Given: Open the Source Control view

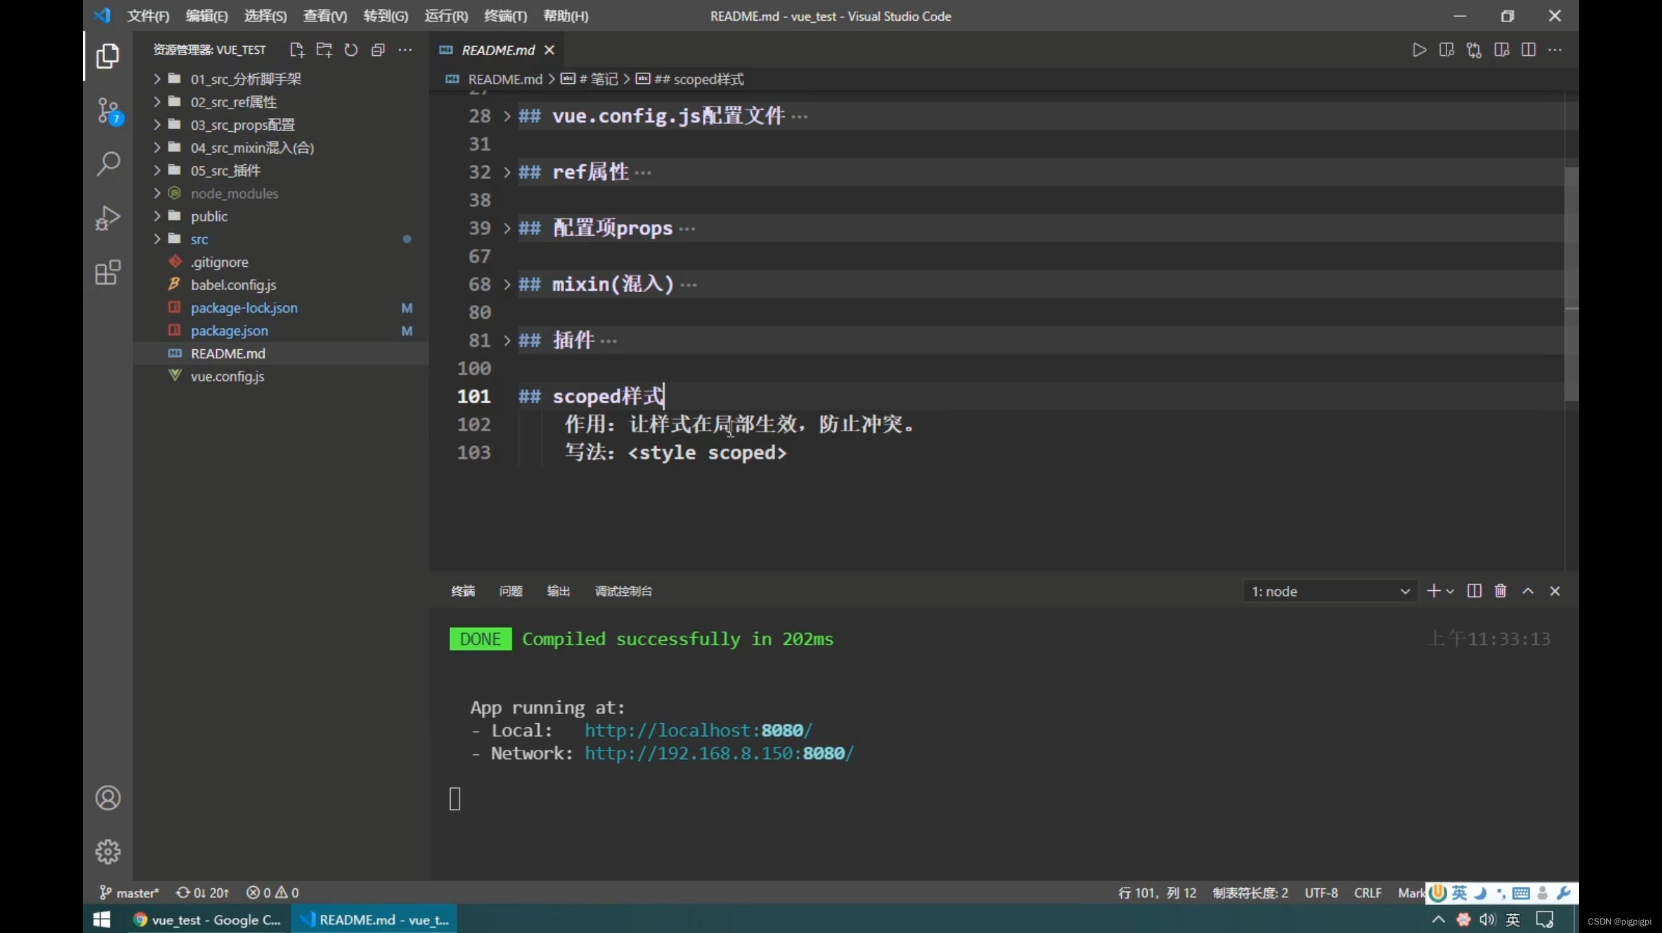Looking at the screenshot, I should click(x=108, y=111).
